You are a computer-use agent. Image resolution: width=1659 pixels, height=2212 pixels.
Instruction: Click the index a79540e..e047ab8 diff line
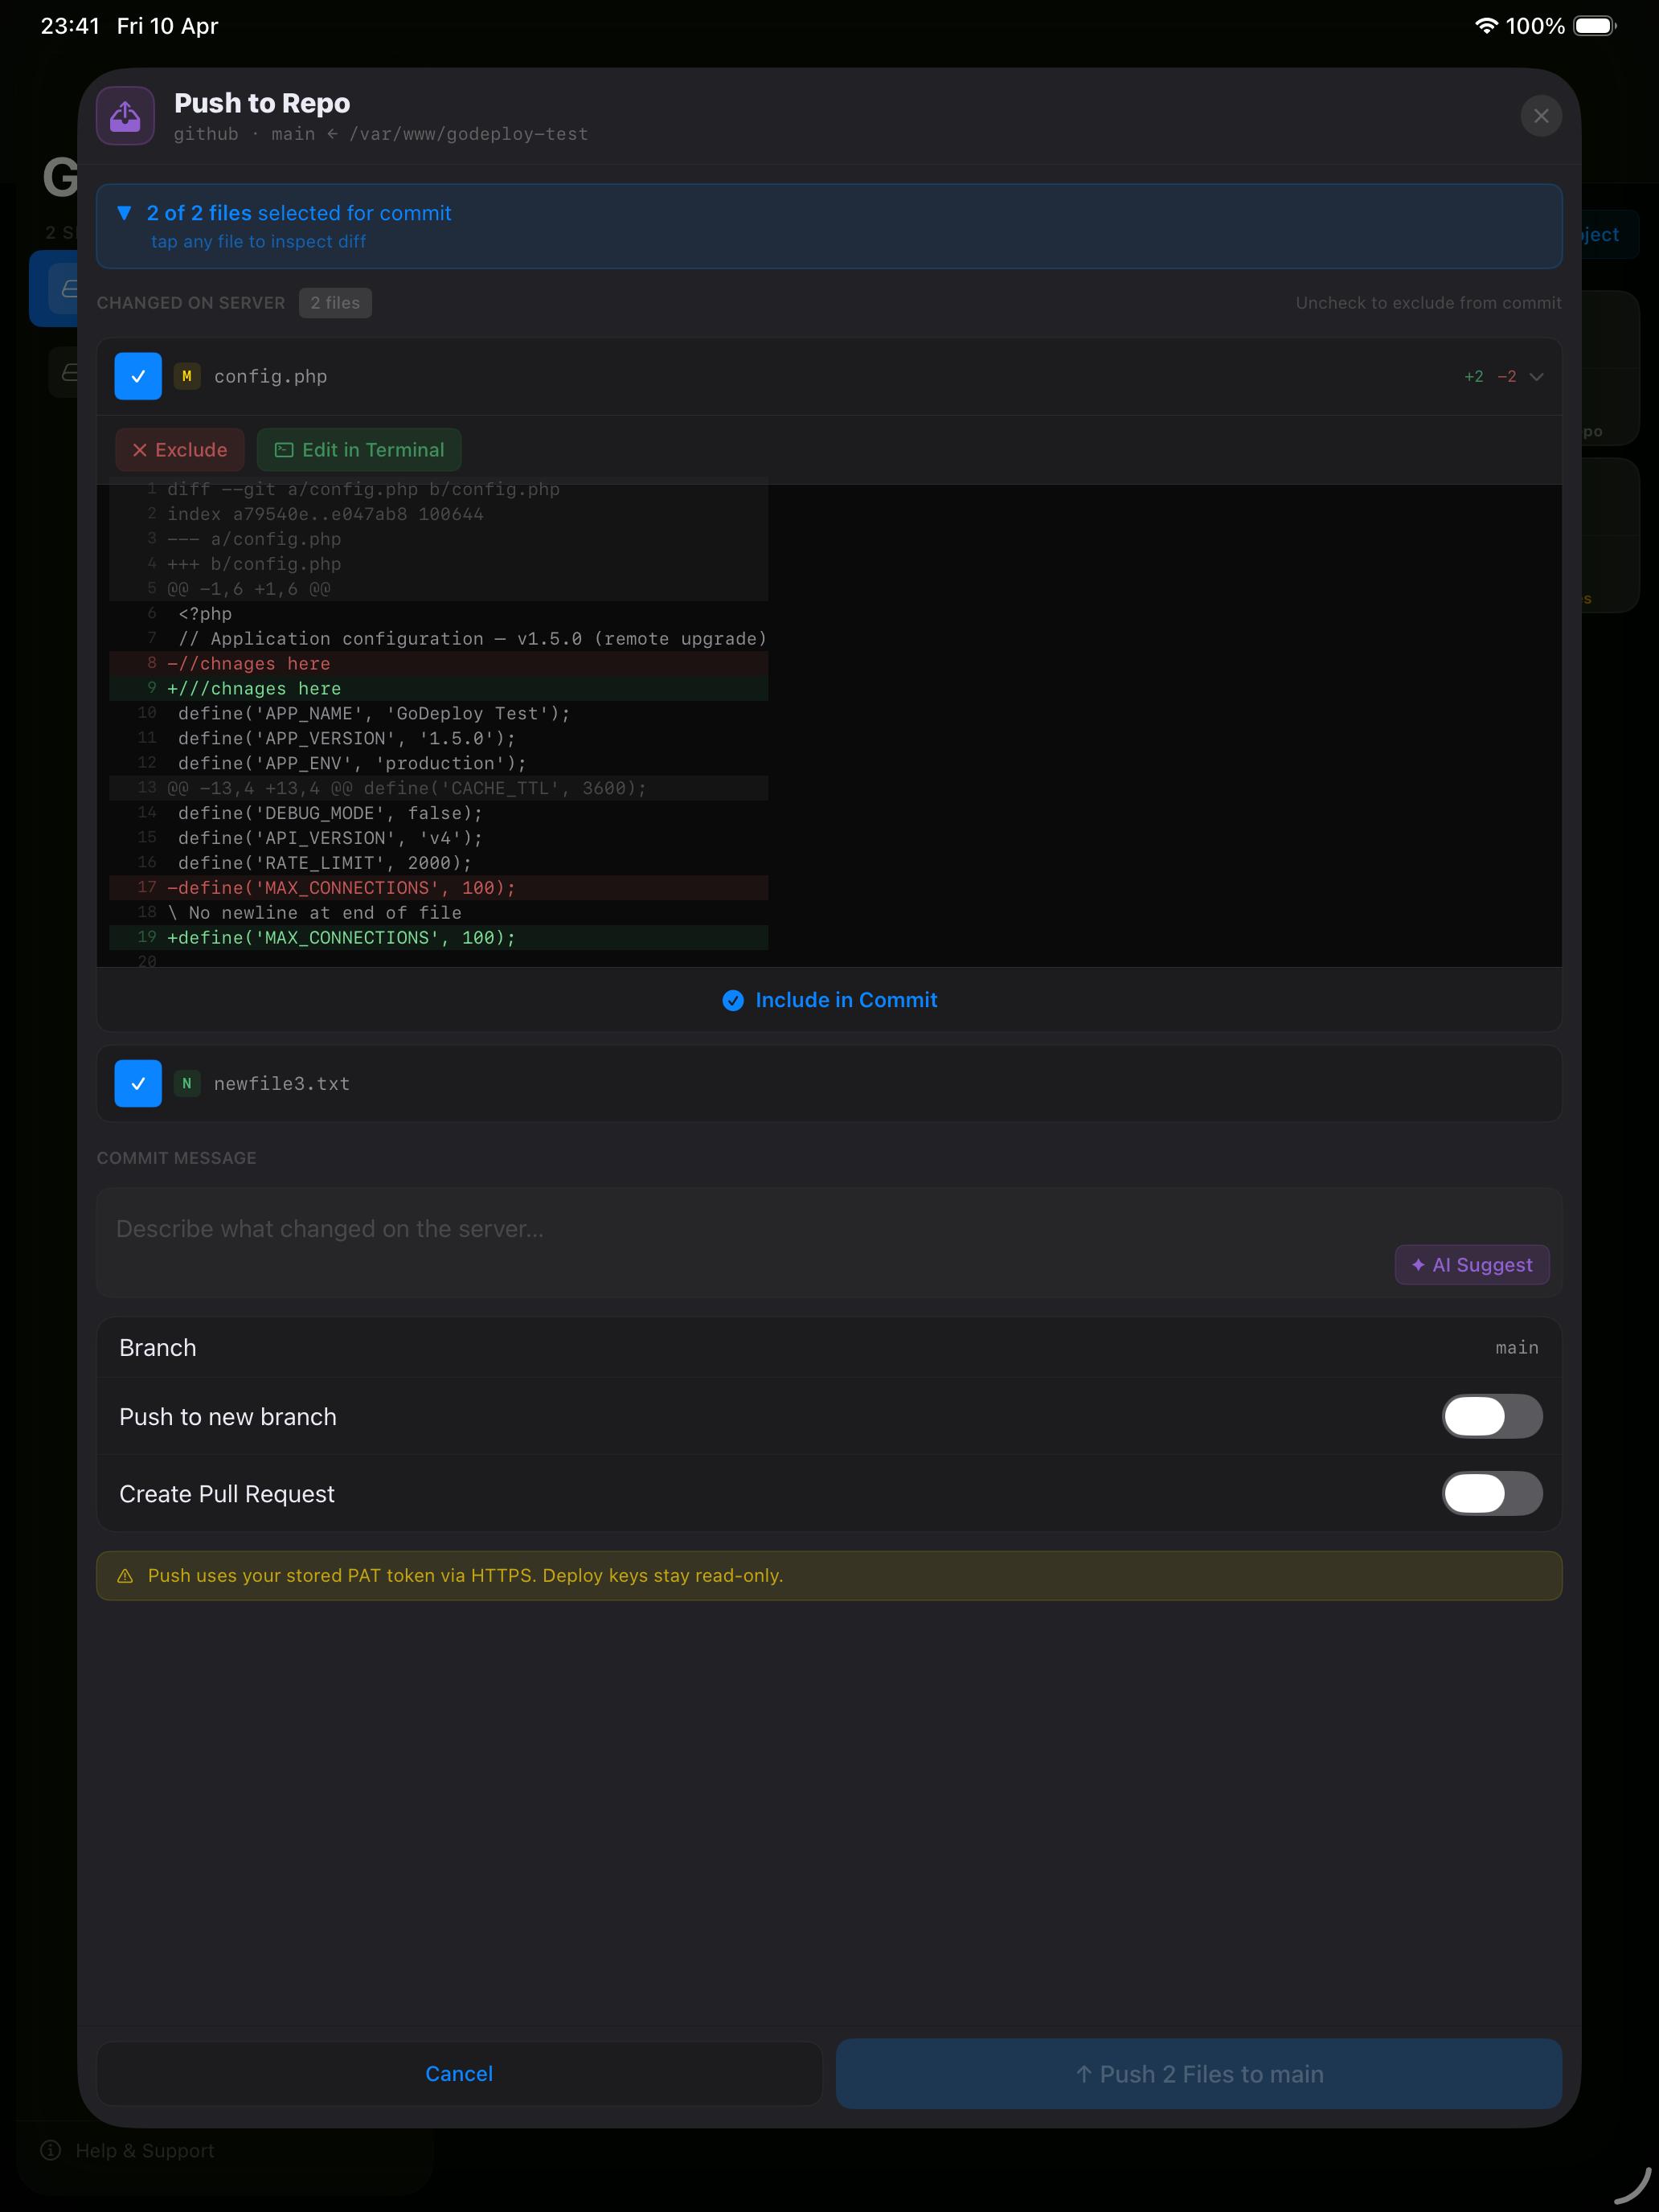[439, 514]
